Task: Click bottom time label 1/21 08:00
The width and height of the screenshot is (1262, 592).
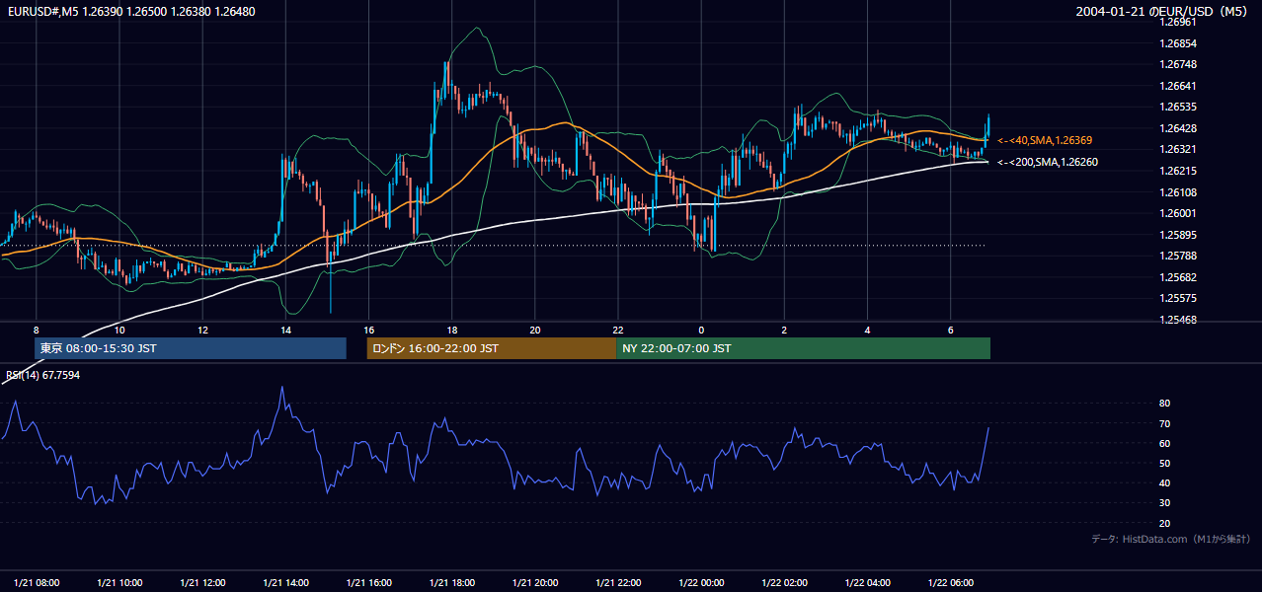Action: pos(36,581)
